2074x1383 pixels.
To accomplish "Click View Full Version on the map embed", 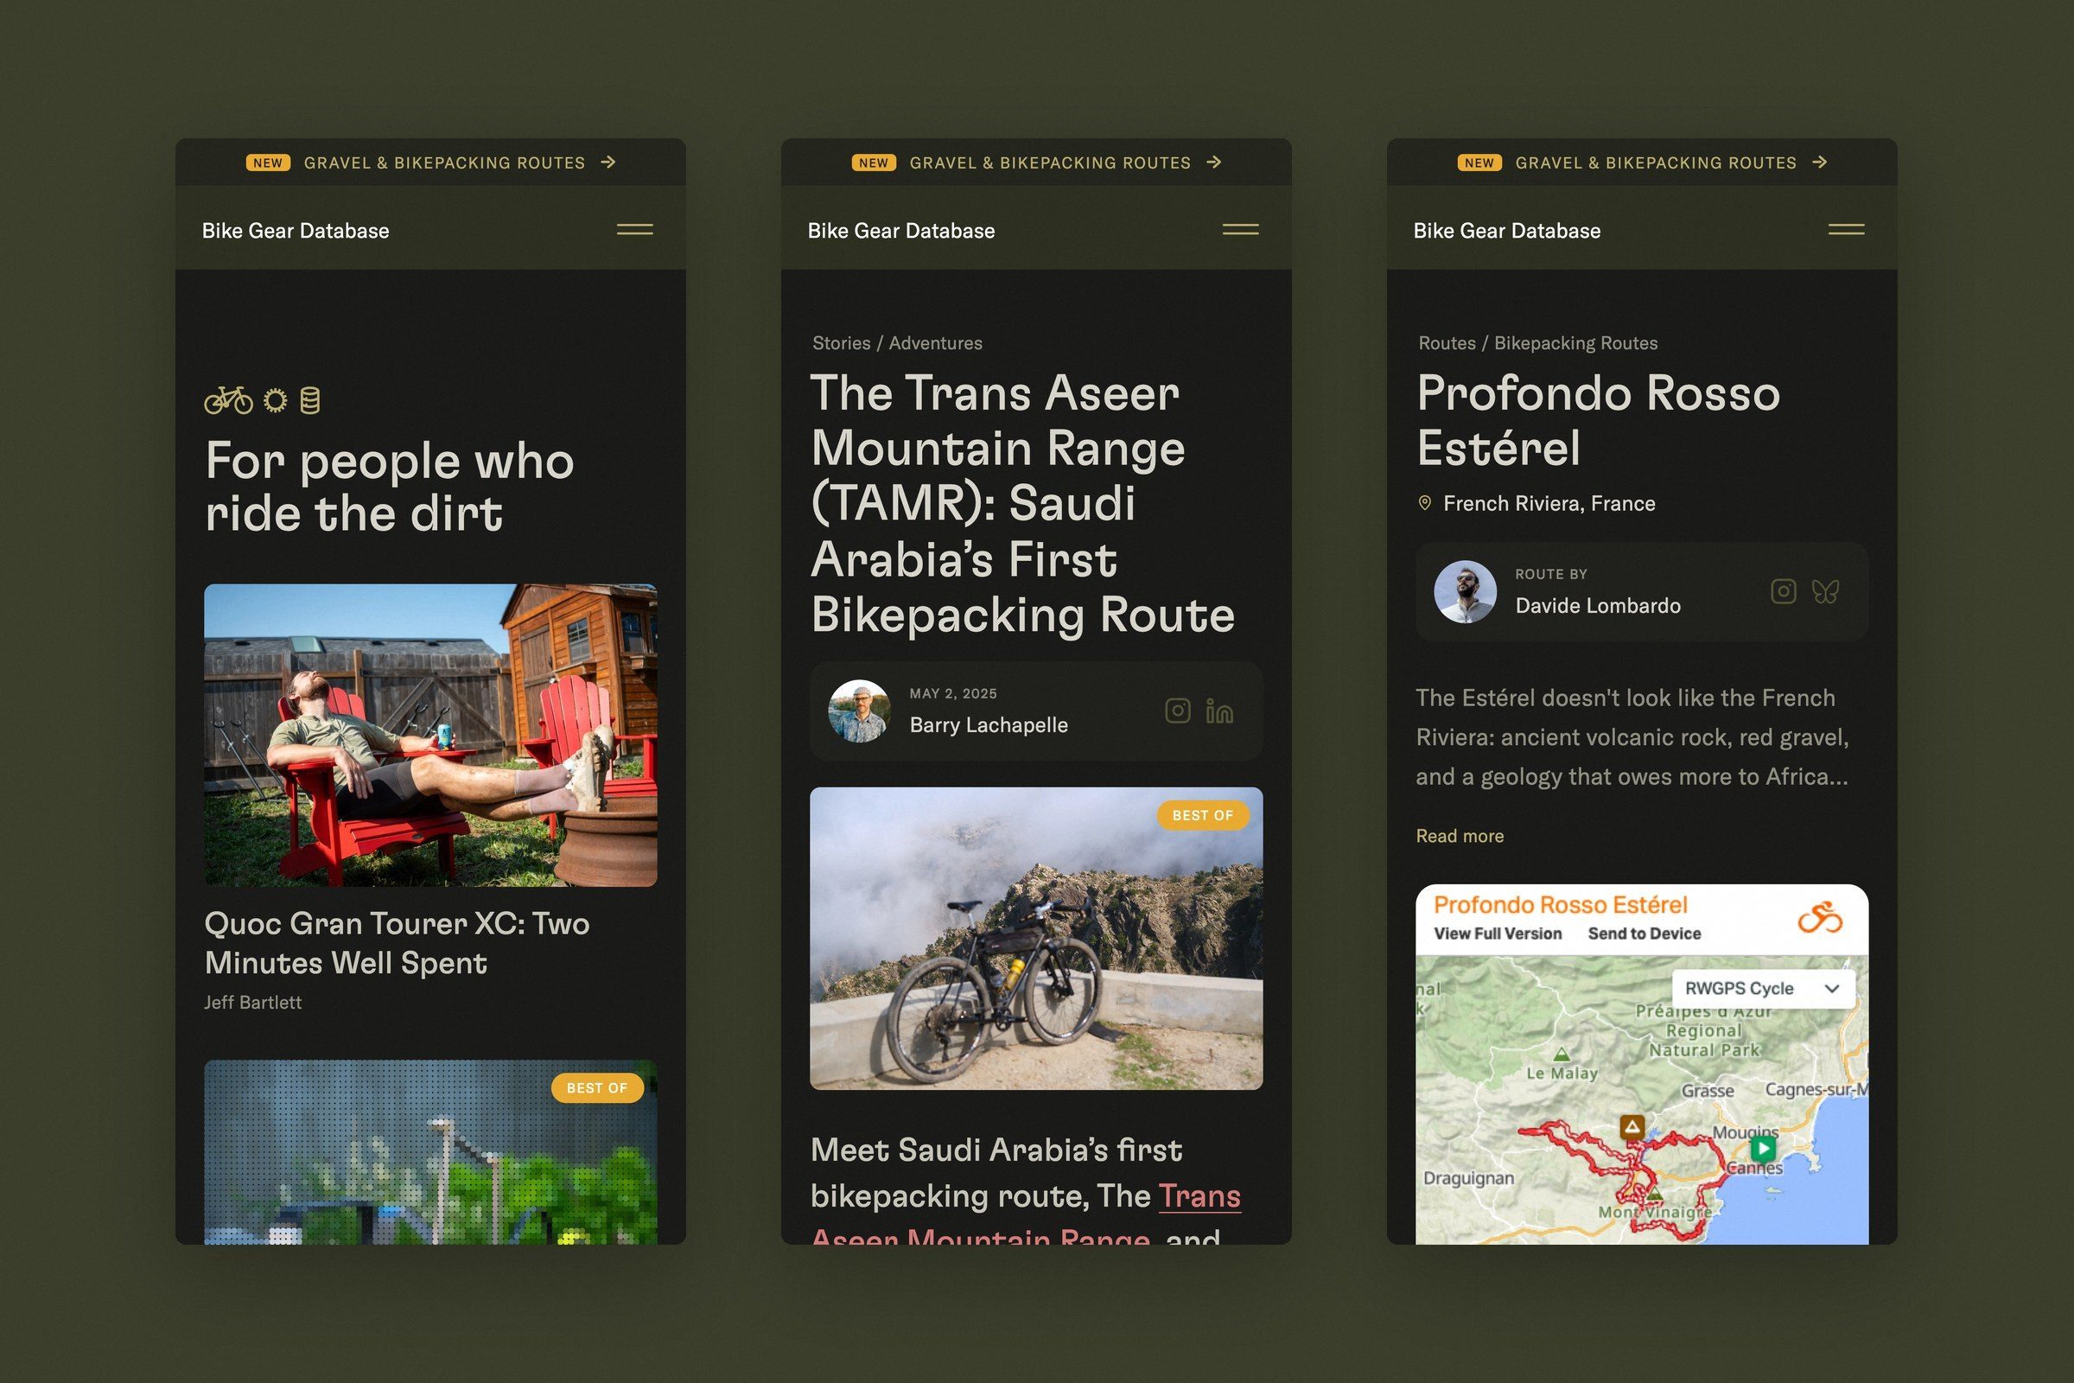I will (x=1498, y=934).
